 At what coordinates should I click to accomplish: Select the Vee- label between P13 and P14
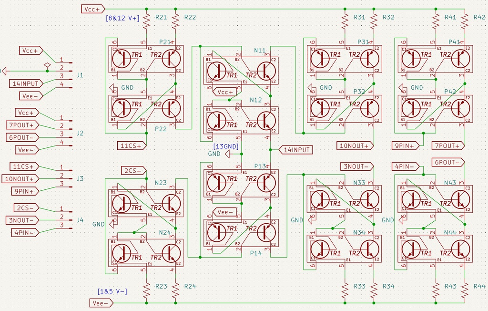tap(224, 212)
